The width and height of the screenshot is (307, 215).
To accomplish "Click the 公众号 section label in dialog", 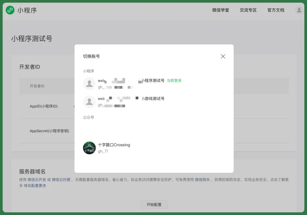I will [x=88, y=117].
